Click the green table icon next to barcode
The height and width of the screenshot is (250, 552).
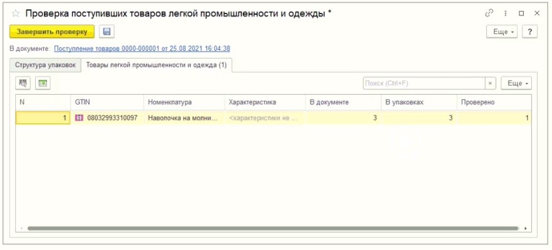[x=42, y=83]
